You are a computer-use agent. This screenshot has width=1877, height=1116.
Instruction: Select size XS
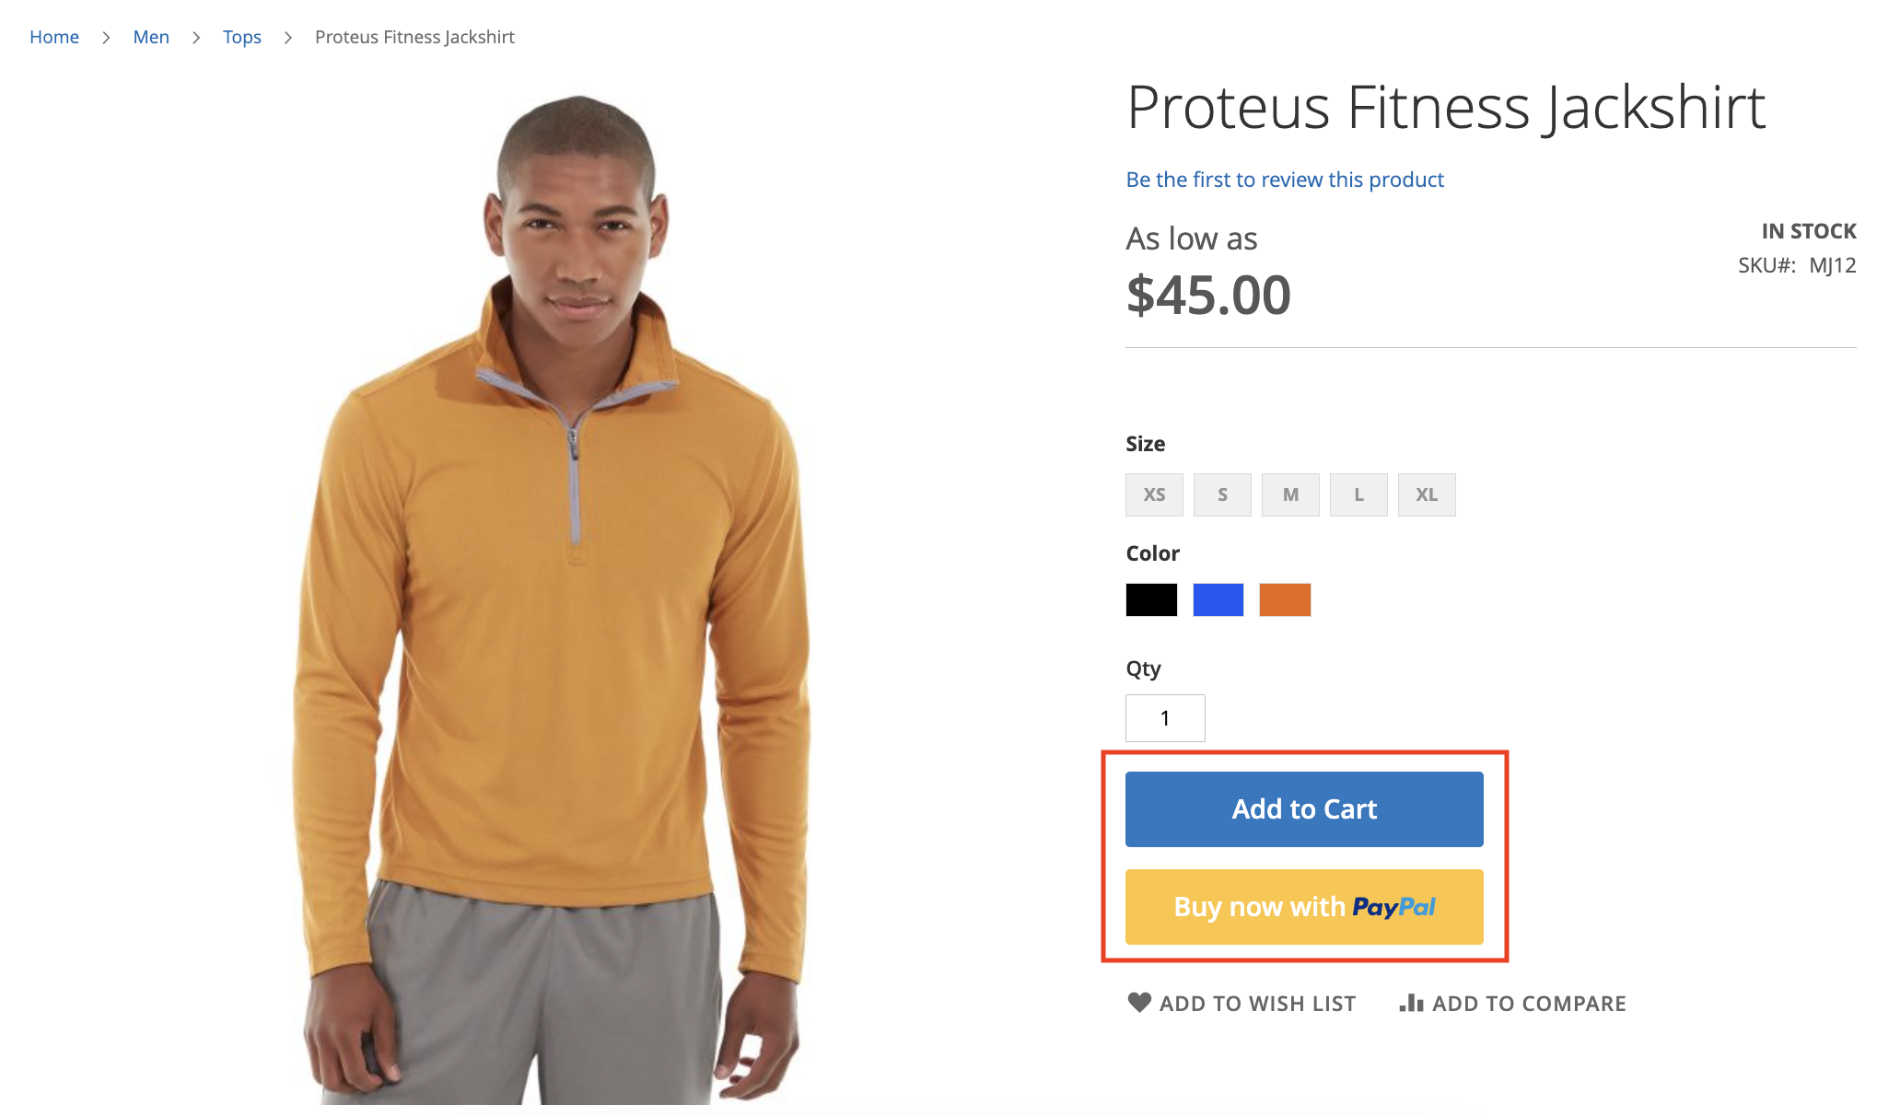(x=1153, y=494)
